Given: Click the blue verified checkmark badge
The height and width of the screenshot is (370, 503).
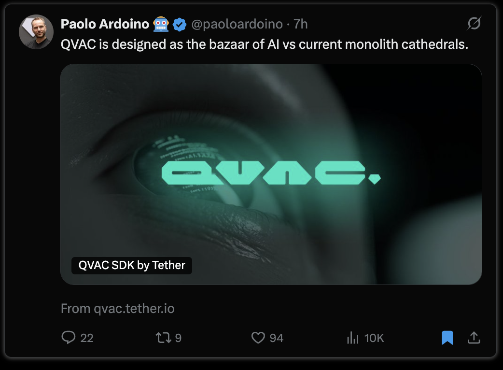Looking at the screenshot, I should tap(180, 24).
